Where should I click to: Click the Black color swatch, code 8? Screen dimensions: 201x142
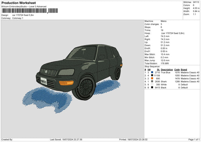pyautogui.click(x=152, y=87)
